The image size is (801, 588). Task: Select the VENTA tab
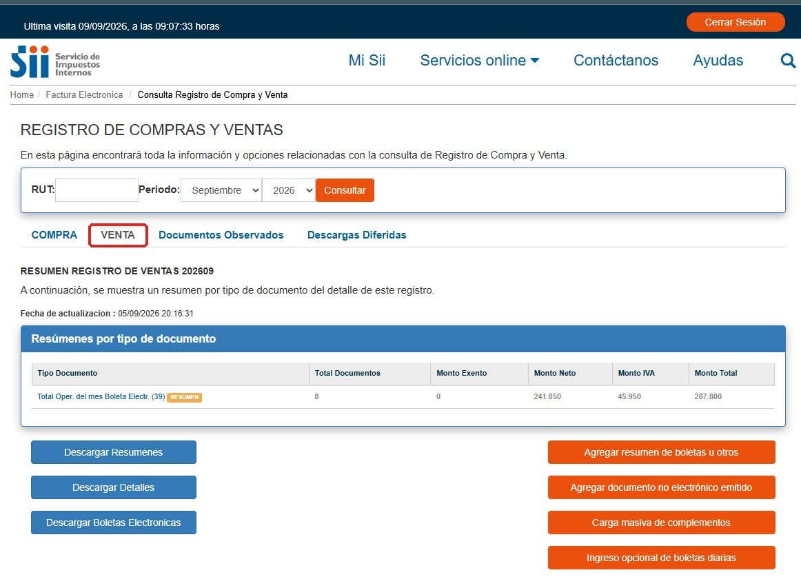[118, 235]
